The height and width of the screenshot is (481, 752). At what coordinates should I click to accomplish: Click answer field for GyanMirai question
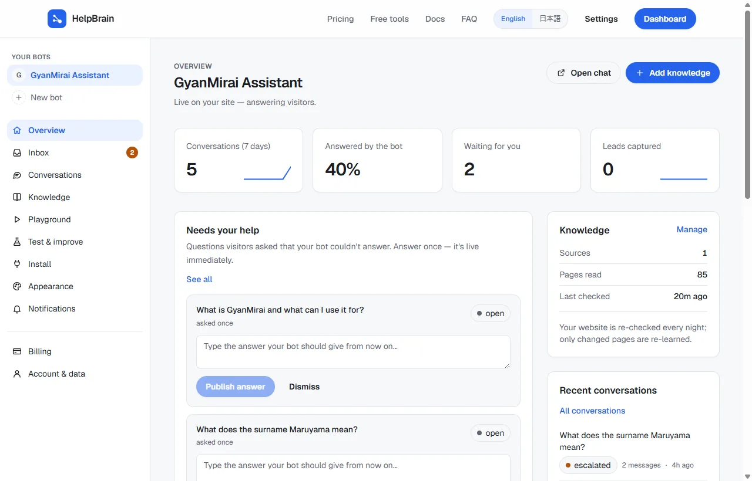353,352
